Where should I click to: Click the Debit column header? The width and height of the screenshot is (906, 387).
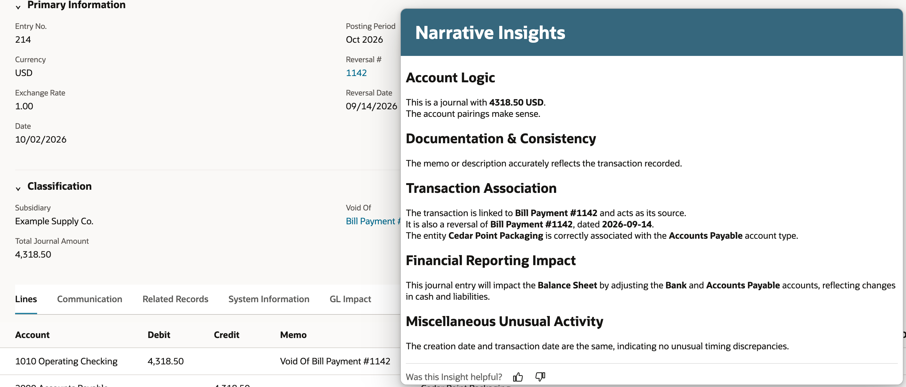point(159,335)
